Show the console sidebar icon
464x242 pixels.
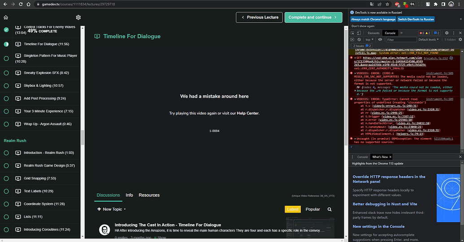pos(352,39)
